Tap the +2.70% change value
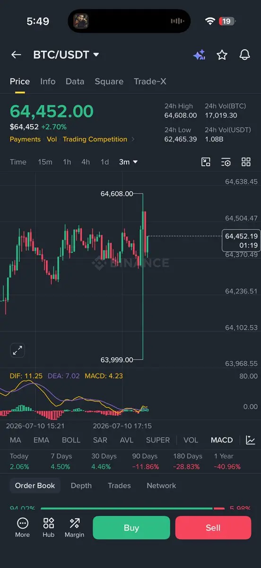 (54, 127)
